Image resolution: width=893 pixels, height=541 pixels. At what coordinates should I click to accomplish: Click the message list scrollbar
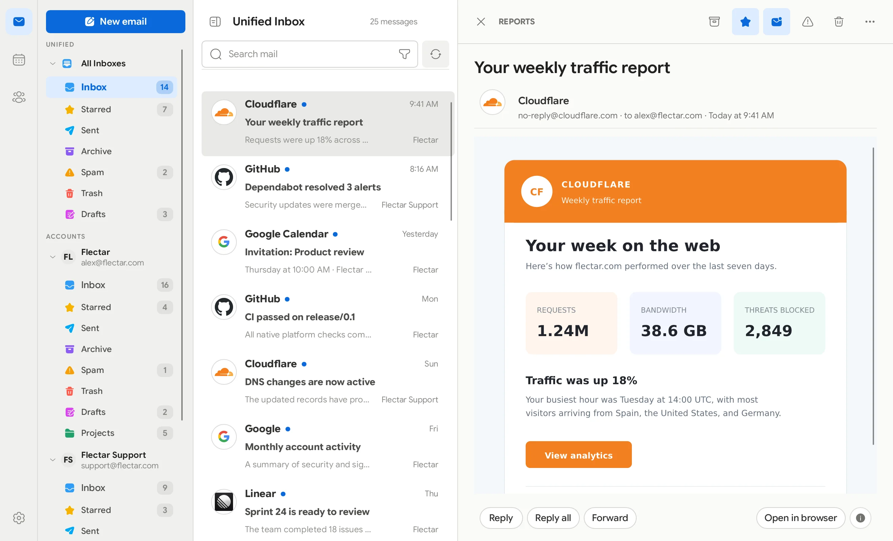tap(451, 161)
